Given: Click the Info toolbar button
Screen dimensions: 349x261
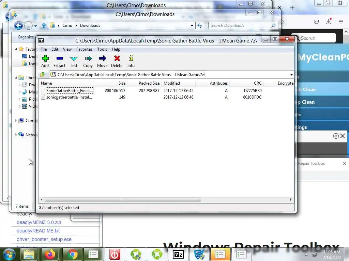Looking at the screenshot, I should click(131, 61).
